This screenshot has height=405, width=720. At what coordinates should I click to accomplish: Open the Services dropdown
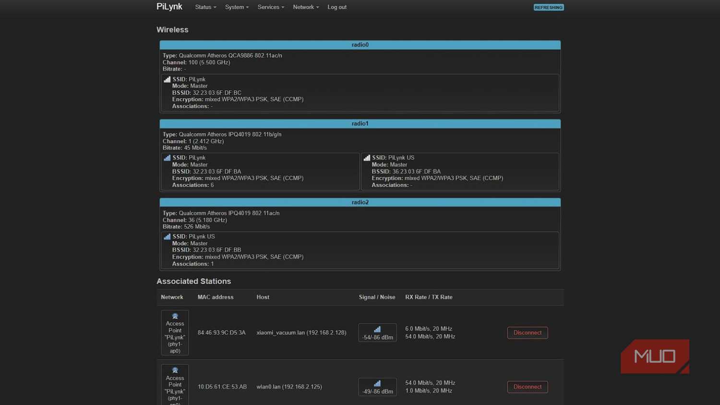point(271,7)
